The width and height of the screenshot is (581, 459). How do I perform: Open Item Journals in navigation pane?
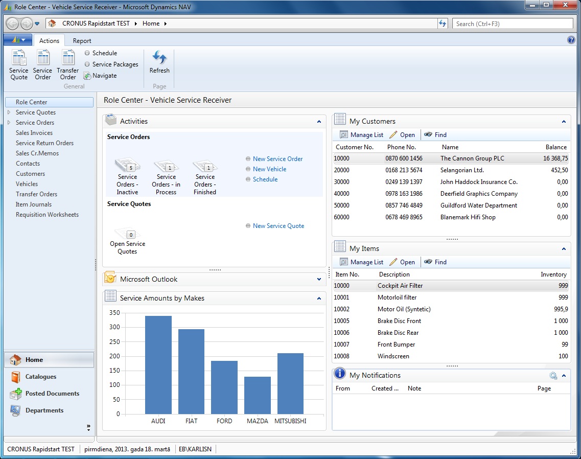(34, 204)
